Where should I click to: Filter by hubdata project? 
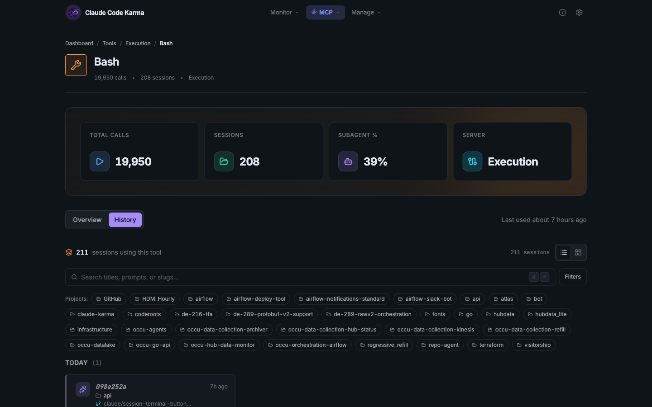click(500, 314)
